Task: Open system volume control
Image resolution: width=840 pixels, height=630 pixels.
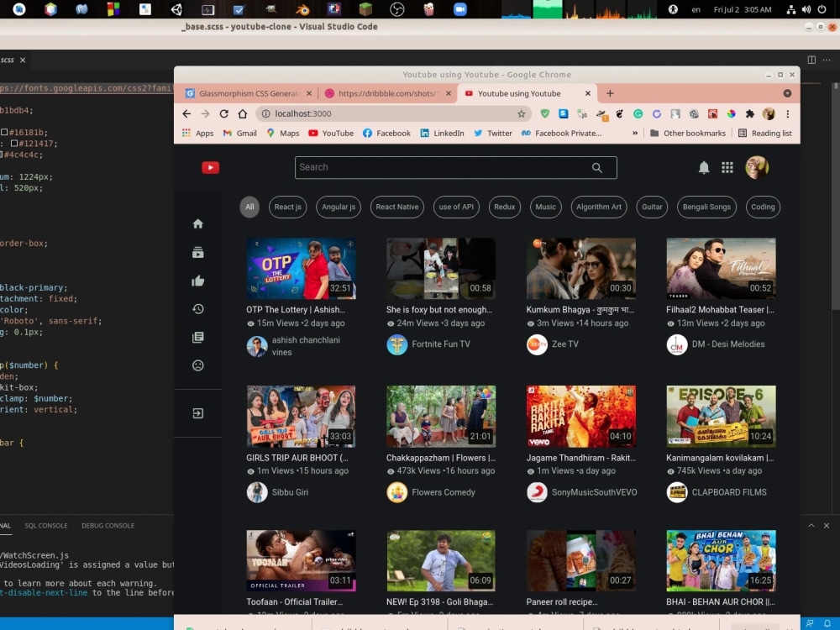Action: (x=806, y=9)
